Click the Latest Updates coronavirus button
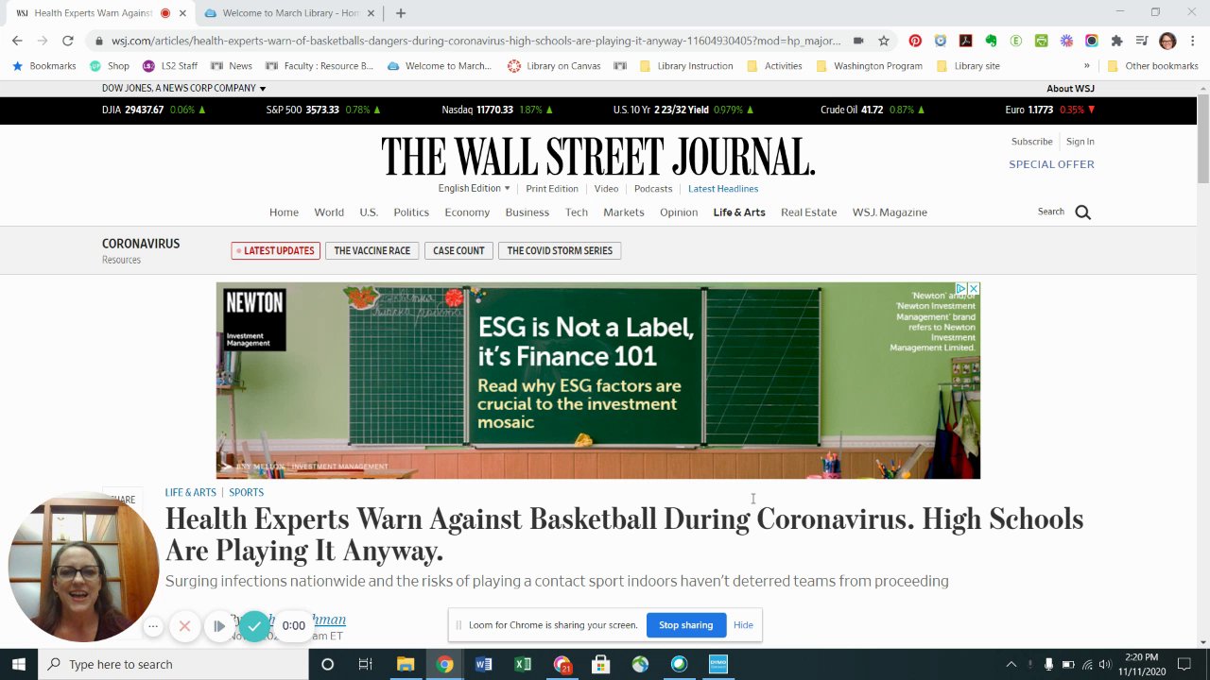Viewport: 1210px width, 680px height. coord(275,250)
